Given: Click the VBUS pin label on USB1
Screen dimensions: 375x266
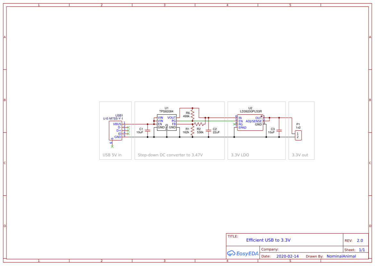Looking at the screenshot, I should 117,124.
